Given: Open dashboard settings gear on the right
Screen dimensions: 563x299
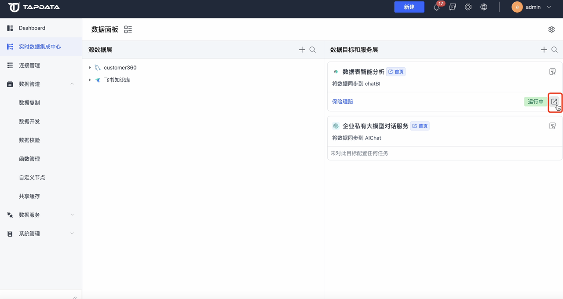Looking at the screenshot, I should (x=552, y=29).
